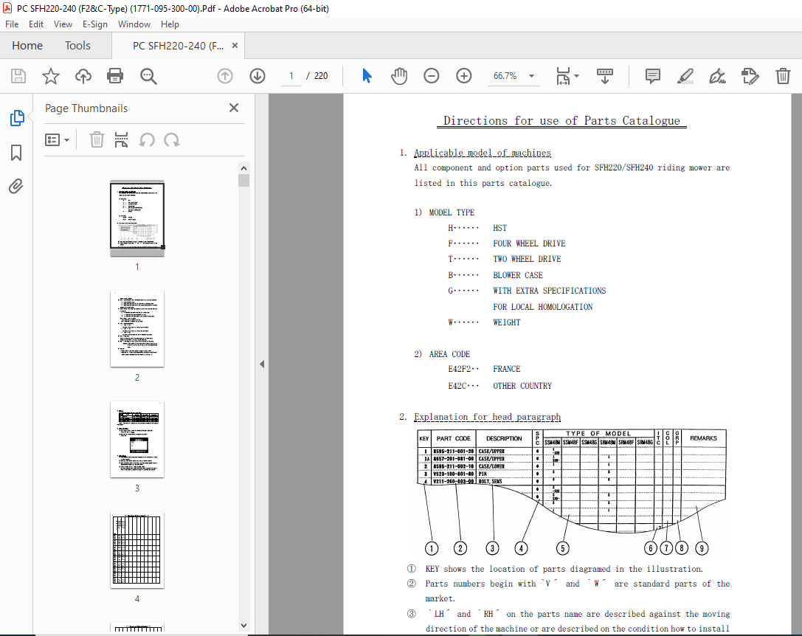The width and height of the screenshot is (802, 636).
Task: Select page 2 thumbnail
Action: click(x=137, y=328)
